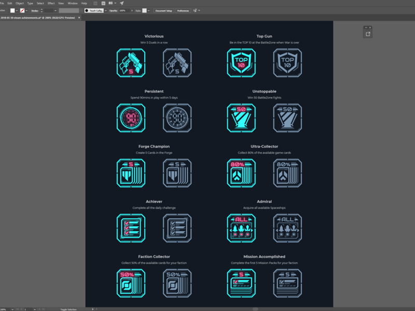Expand the Arrange Documents dropdown arrow

(115, 3)
